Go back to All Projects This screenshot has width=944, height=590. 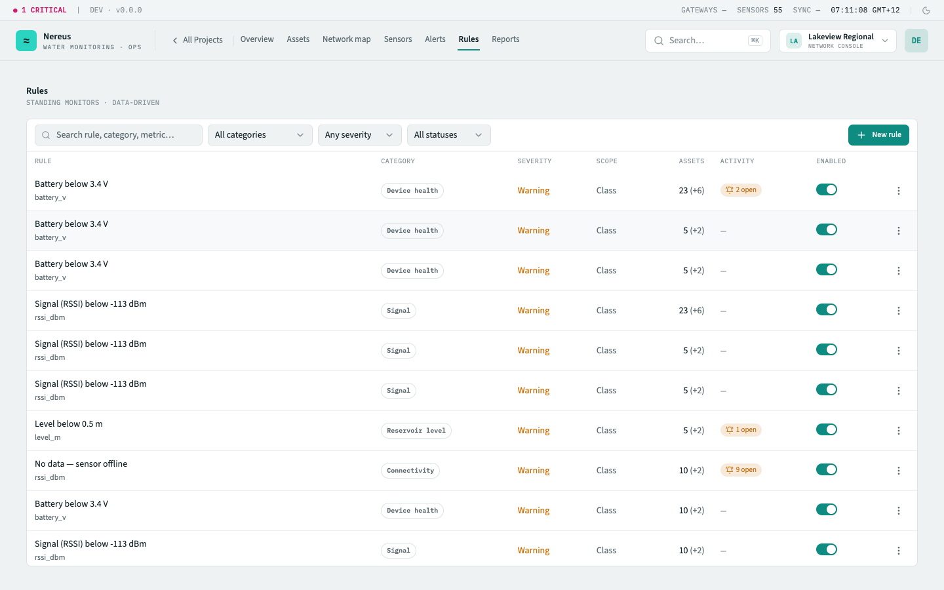[x=197, y=40]
